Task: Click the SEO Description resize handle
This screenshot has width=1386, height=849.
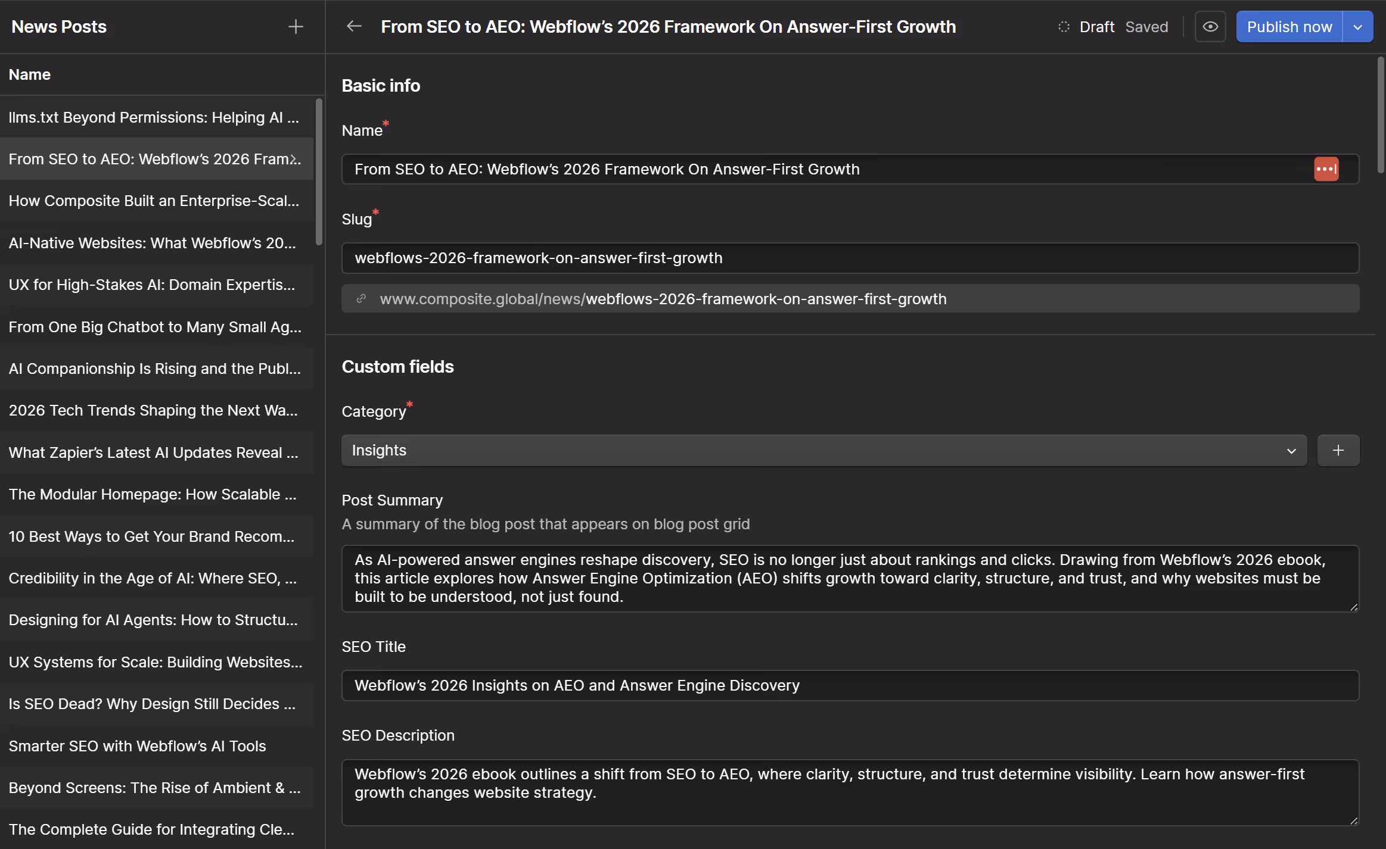Action: [1354, 820]
